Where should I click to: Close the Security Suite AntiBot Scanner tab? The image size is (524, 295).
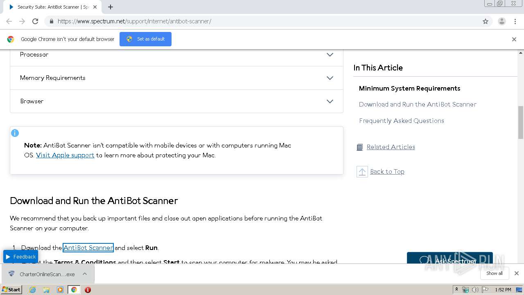pos(95,7)
